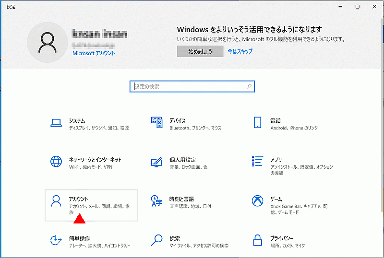Click the 個人用設定 title text
The image size is (384, 258).
tap(183, 160)
